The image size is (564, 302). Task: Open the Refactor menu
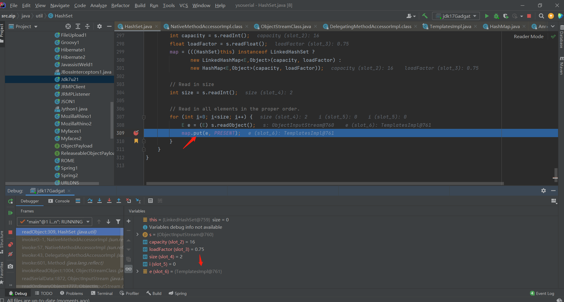click(x=120, y=5)
